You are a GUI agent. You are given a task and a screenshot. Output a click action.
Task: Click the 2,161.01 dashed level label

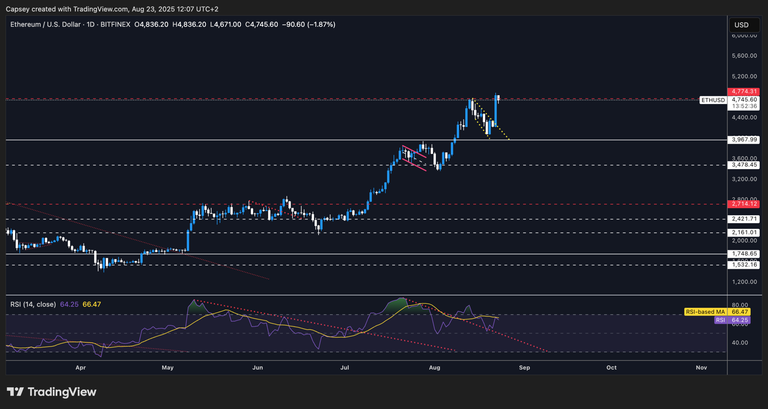744,233
